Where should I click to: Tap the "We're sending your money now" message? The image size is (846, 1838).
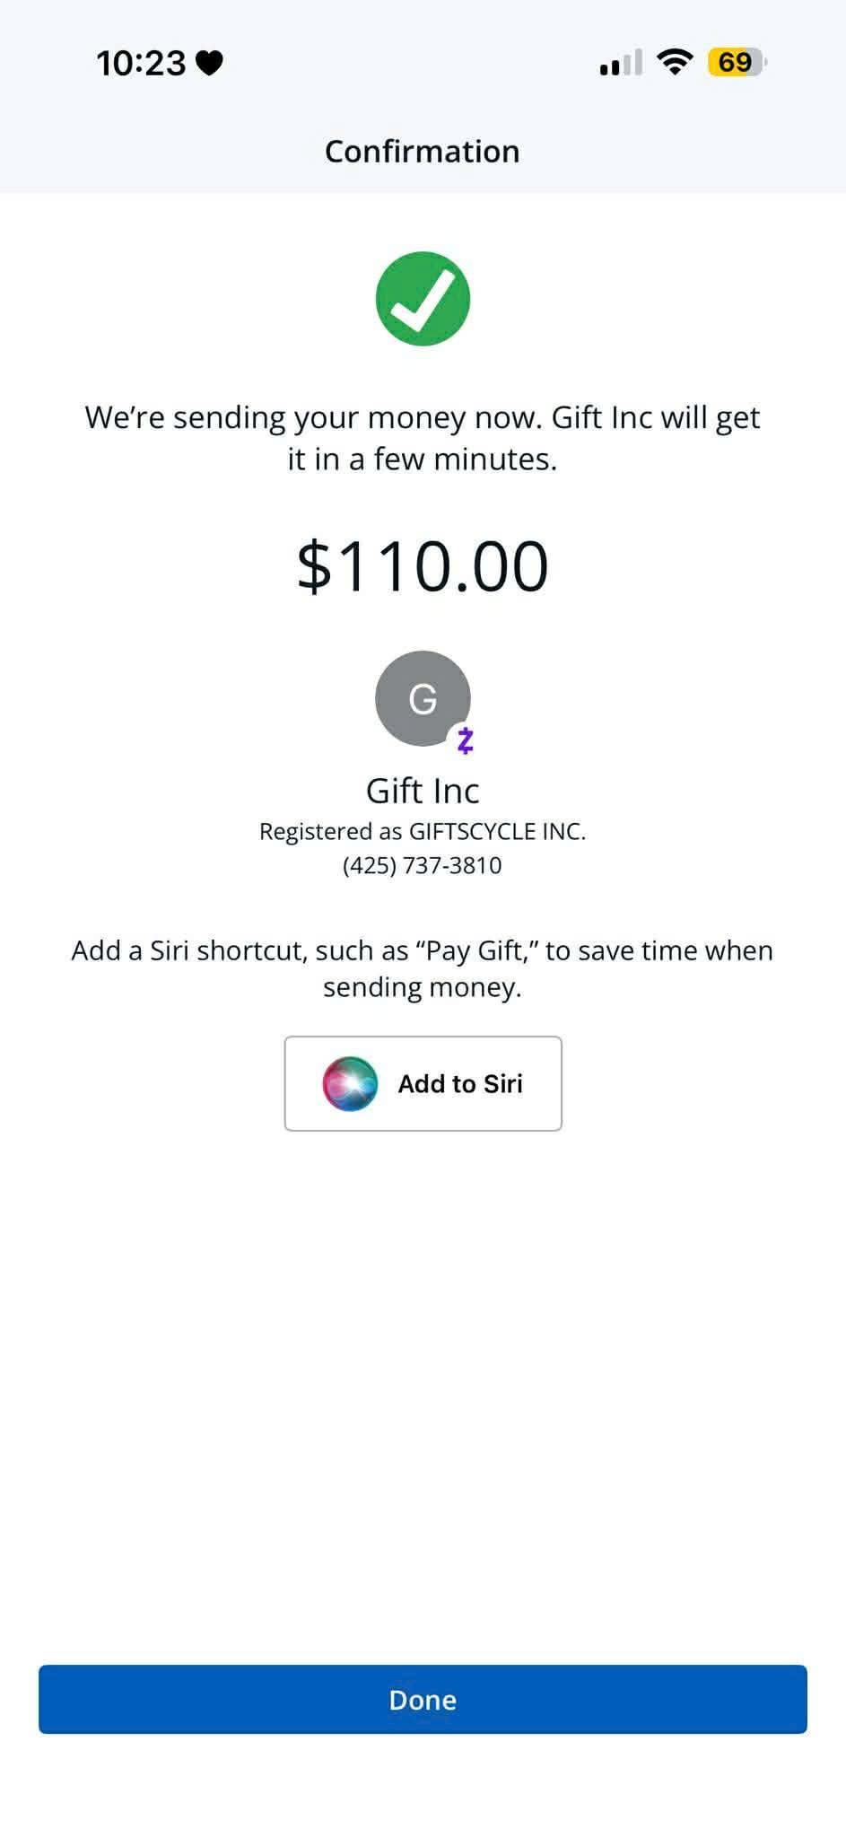tap(423, 418)
